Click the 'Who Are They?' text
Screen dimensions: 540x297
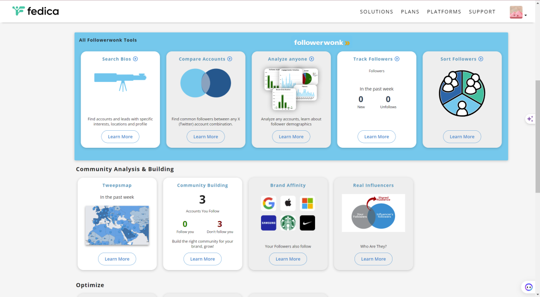pyautogui.click(x=373, y=247)
